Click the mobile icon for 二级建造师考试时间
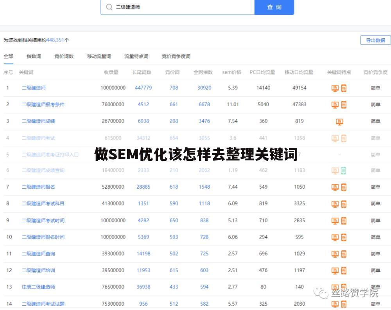 tap(344, 221)
